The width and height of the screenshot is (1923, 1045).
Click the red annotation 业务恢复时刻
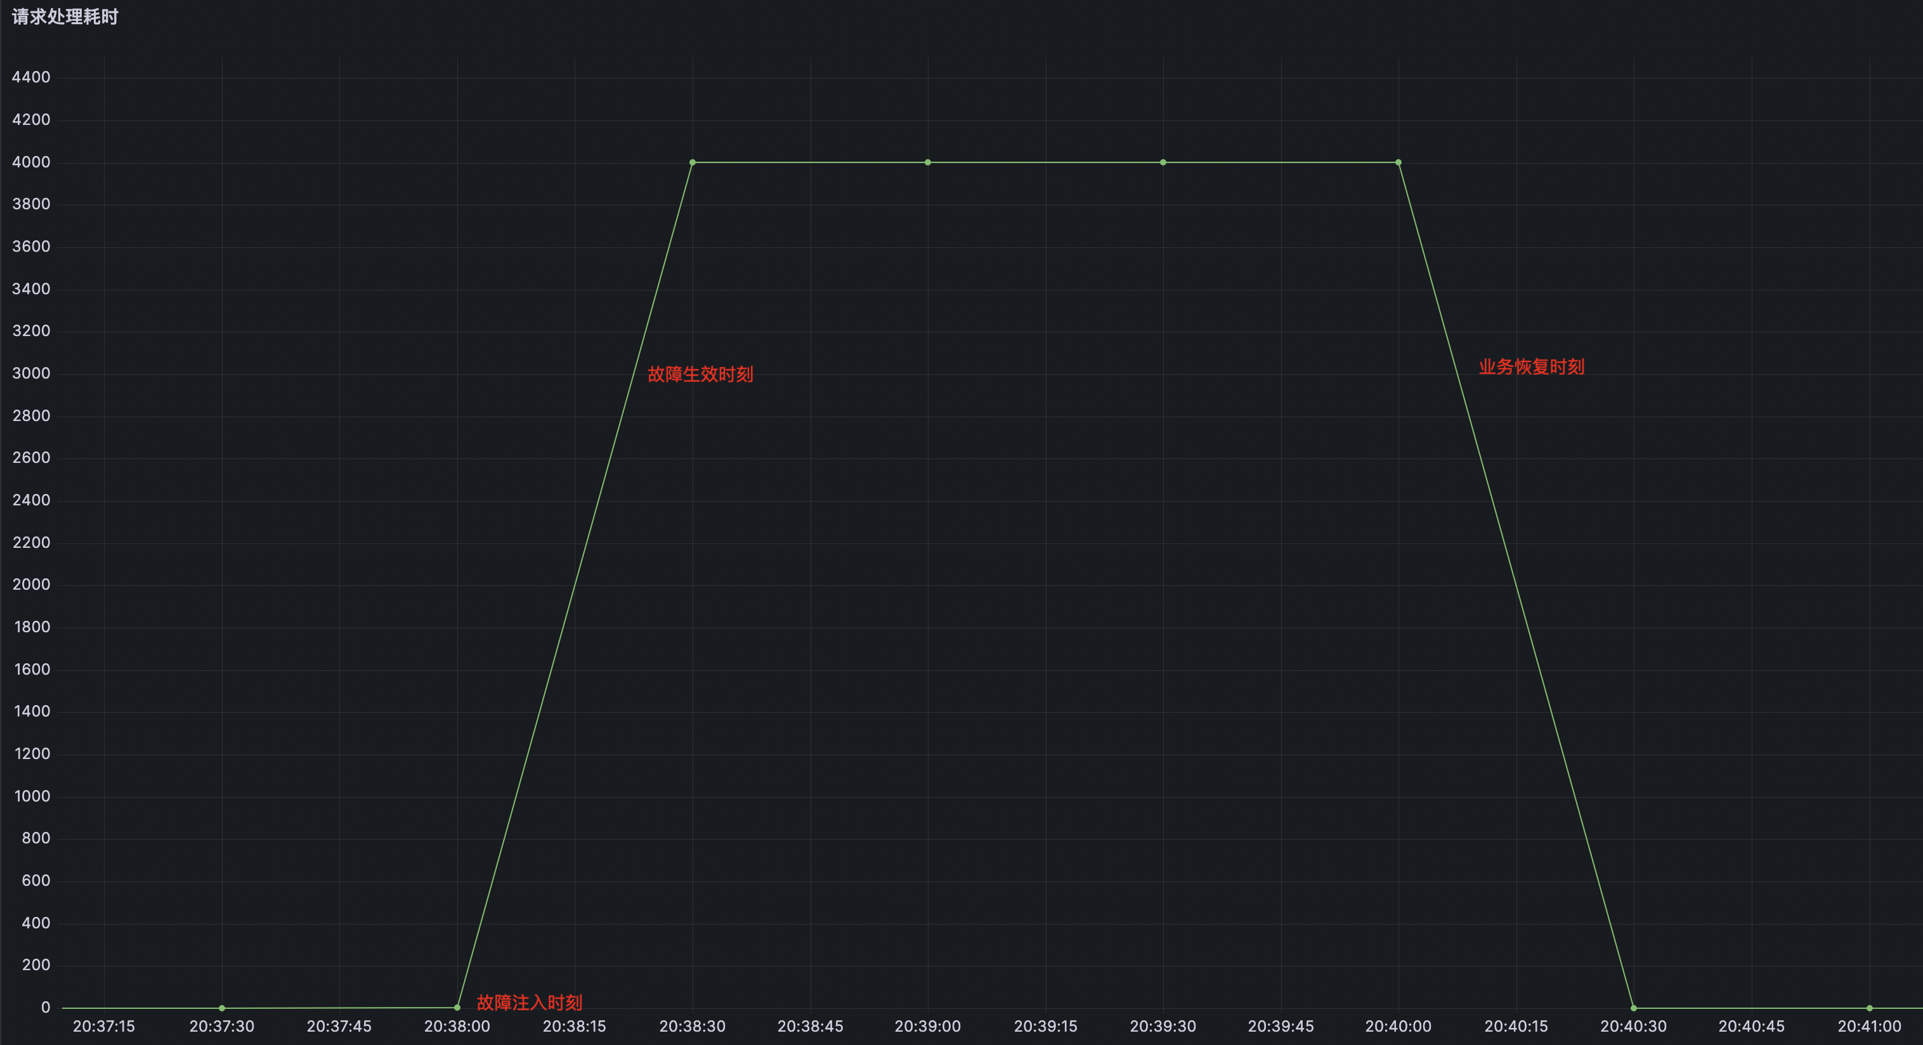[1531, 367]
